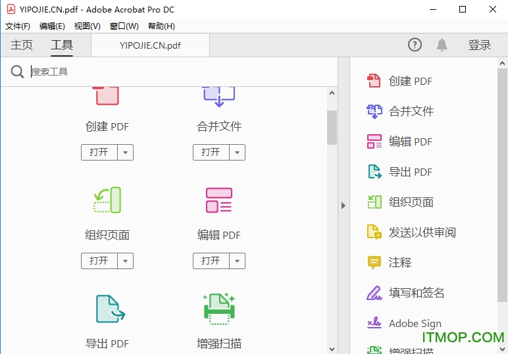Open the 编辑(E) menu
The width and height of the screenshot is (508, 354).
point(52,26)
